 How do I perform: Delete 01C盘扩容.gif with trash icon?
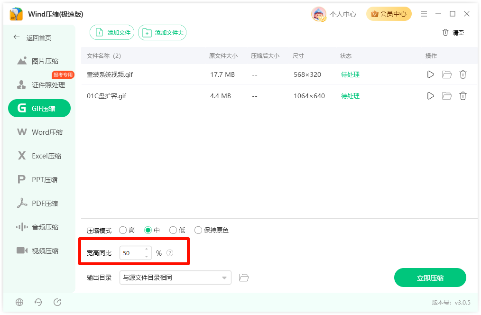click(463, 96)
